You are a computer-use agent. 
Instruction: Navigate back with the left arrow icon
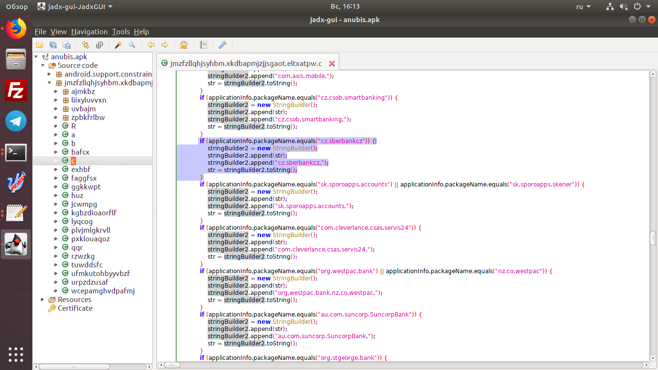coord(151,45)
